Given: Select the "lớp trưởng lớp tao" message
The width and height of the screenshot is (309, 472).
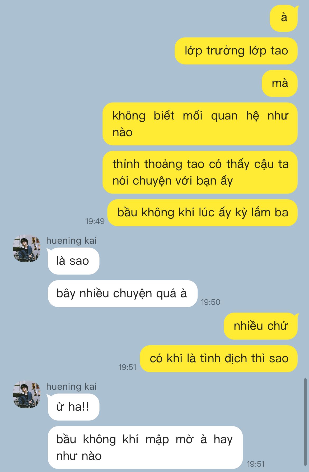Looking at the screenshot, I should 236,51.
